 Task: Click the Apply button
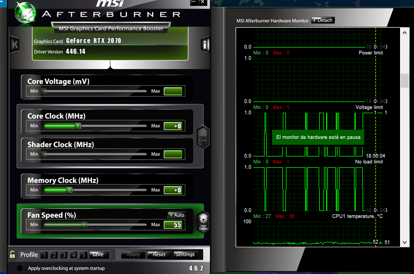click(133, 255)
